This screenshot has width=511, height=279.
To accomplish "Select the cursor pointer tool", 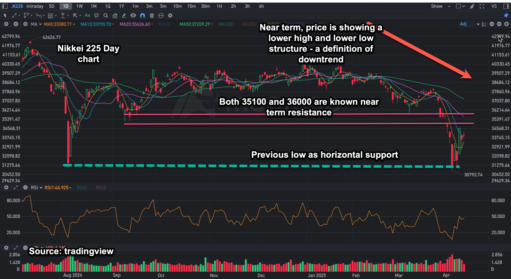I will pyautogui.click(x=5, y=15).
